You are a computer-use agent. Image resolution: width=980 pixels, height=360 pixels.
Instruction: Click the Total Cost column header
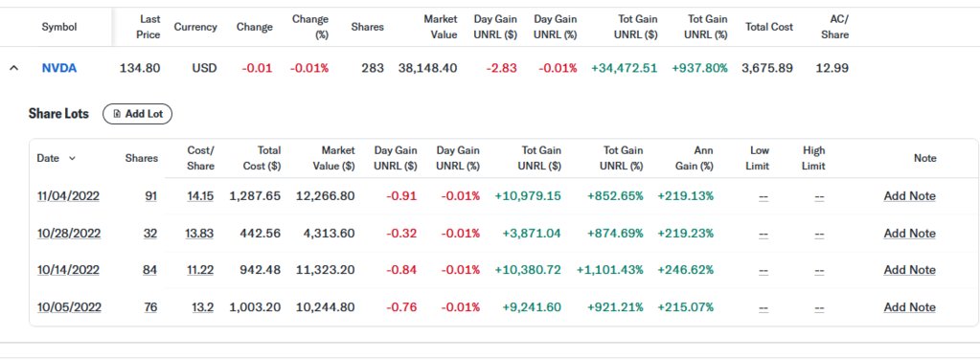pyautogui.click(x=768, y=27)
